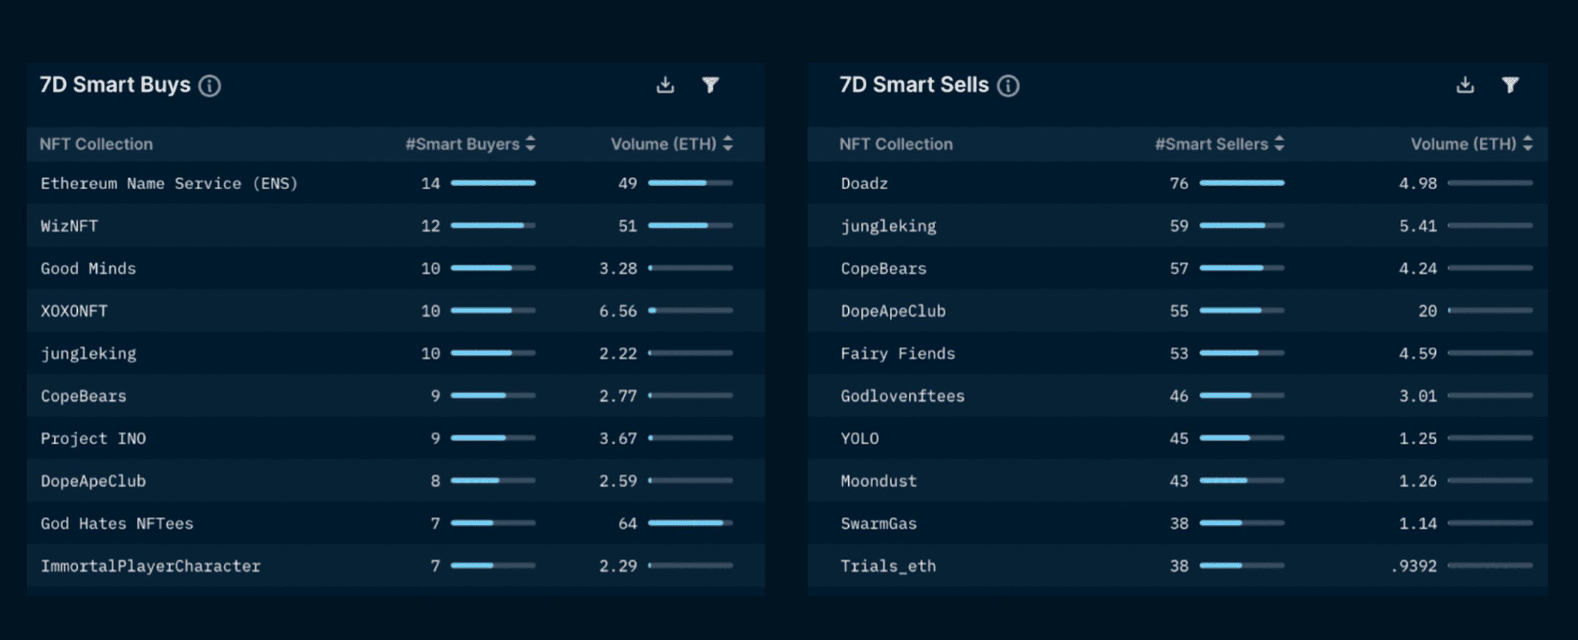Image resolution: width=1578 pixels, height=640 pixels.
Task: Click Doadz smart sellers bar
Action: tap(1242, 183)
